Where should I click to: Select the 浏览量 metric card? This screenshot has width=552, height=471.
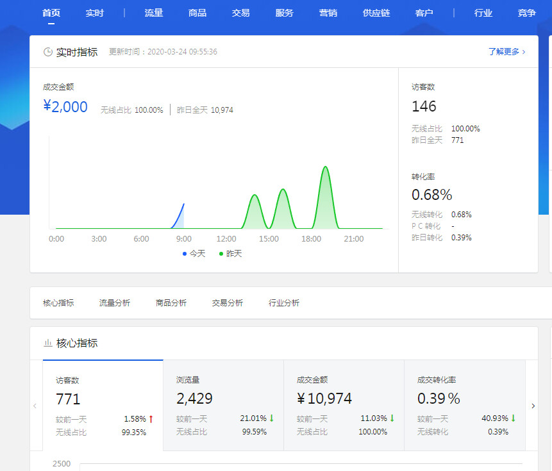(x=223, y=405)
